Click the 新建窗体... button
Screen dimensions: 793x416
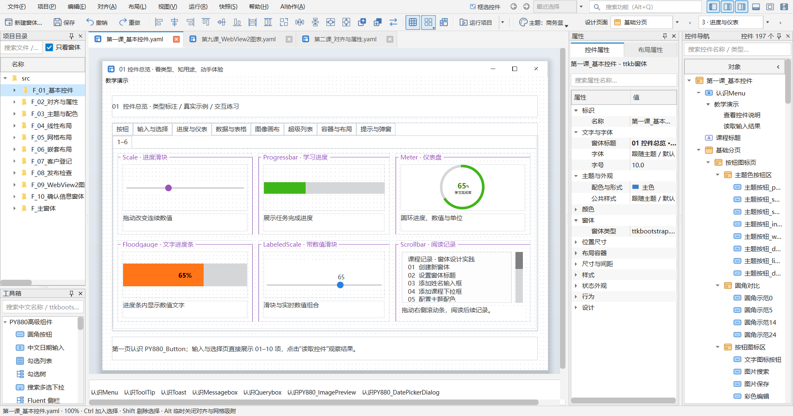(x=24, y=22)
